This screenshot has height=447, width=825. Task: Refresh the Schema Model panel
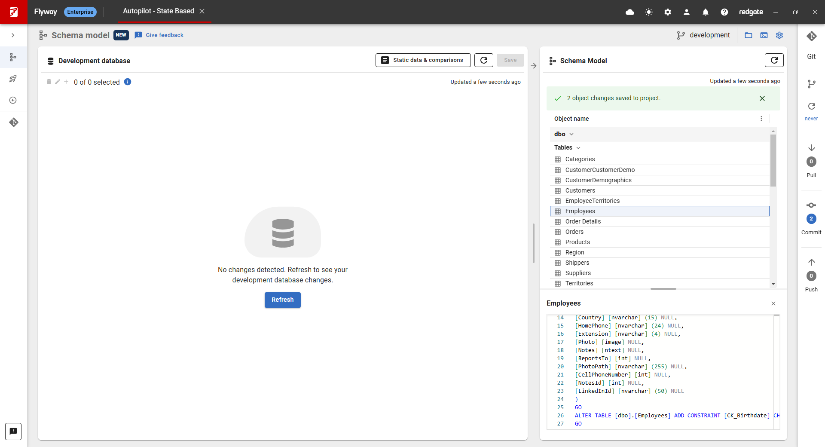[774, 61]
